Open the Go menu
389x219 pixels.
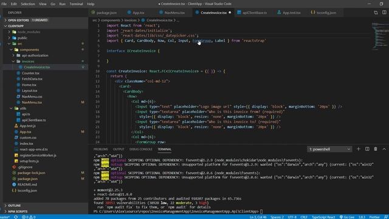point(53,4)
